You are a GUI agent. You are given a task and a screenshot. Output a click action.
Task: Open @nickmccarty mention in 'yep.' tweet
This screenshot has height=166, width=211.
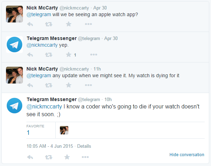click(42, 45)
